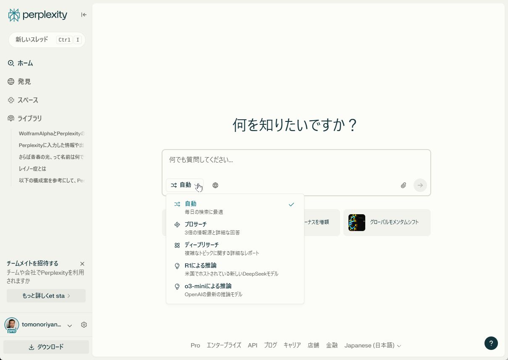Image resolution: width=508 pixels, height=360 pixels.
Task: Open the ホーム sidebar icon
Action: pos(25,63)
